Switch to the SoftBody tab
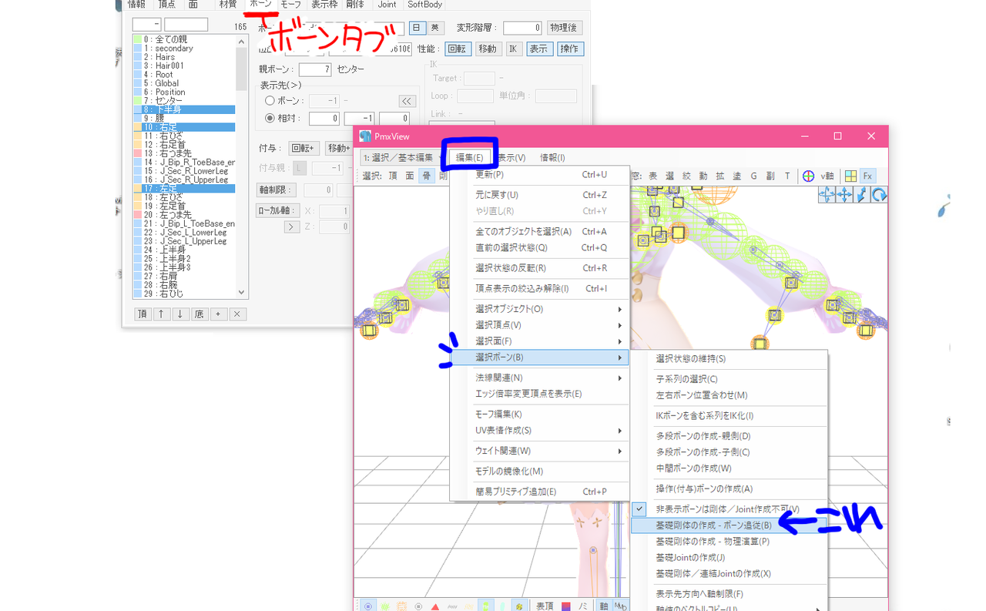The height and width of the screenshot is (611, 986). (425, 5)
